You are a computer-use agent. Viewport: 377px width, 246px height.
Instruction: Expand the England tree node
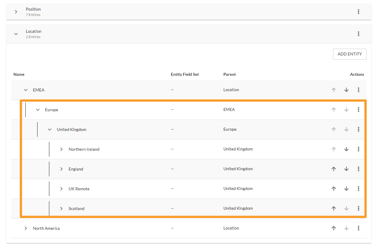point(61,169)
